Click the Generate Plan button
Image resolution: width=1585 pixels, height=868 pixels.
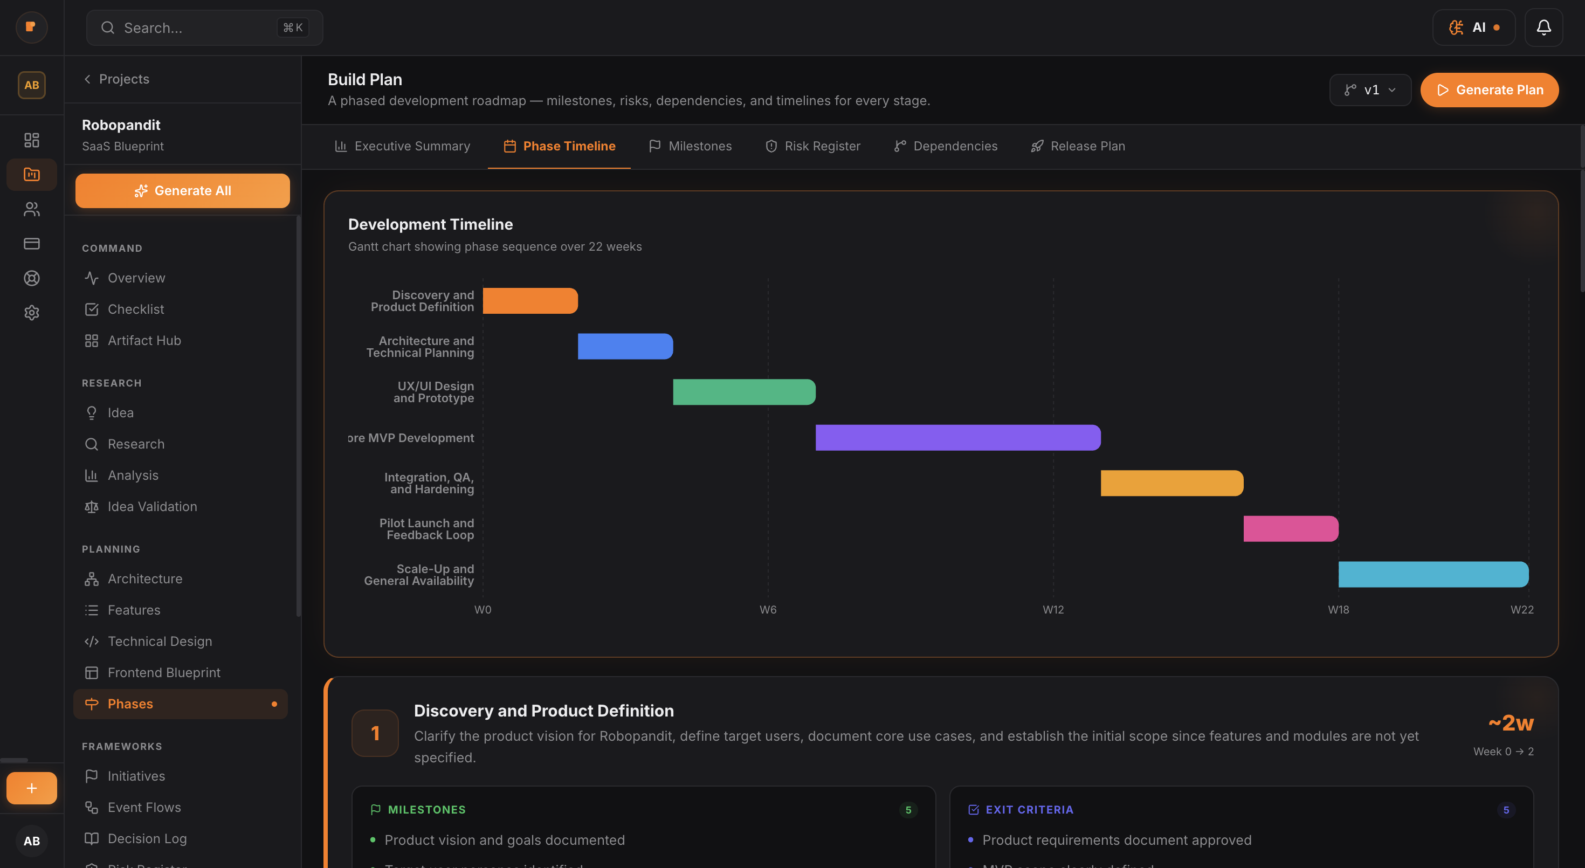point(1490,90)
